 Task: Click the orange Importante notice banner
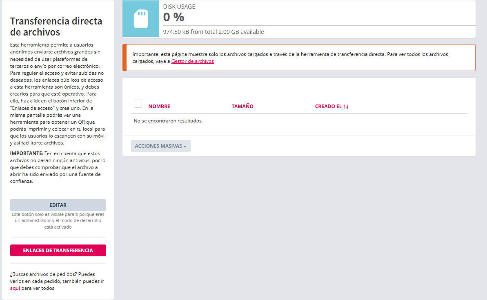[x=299, y=58]
